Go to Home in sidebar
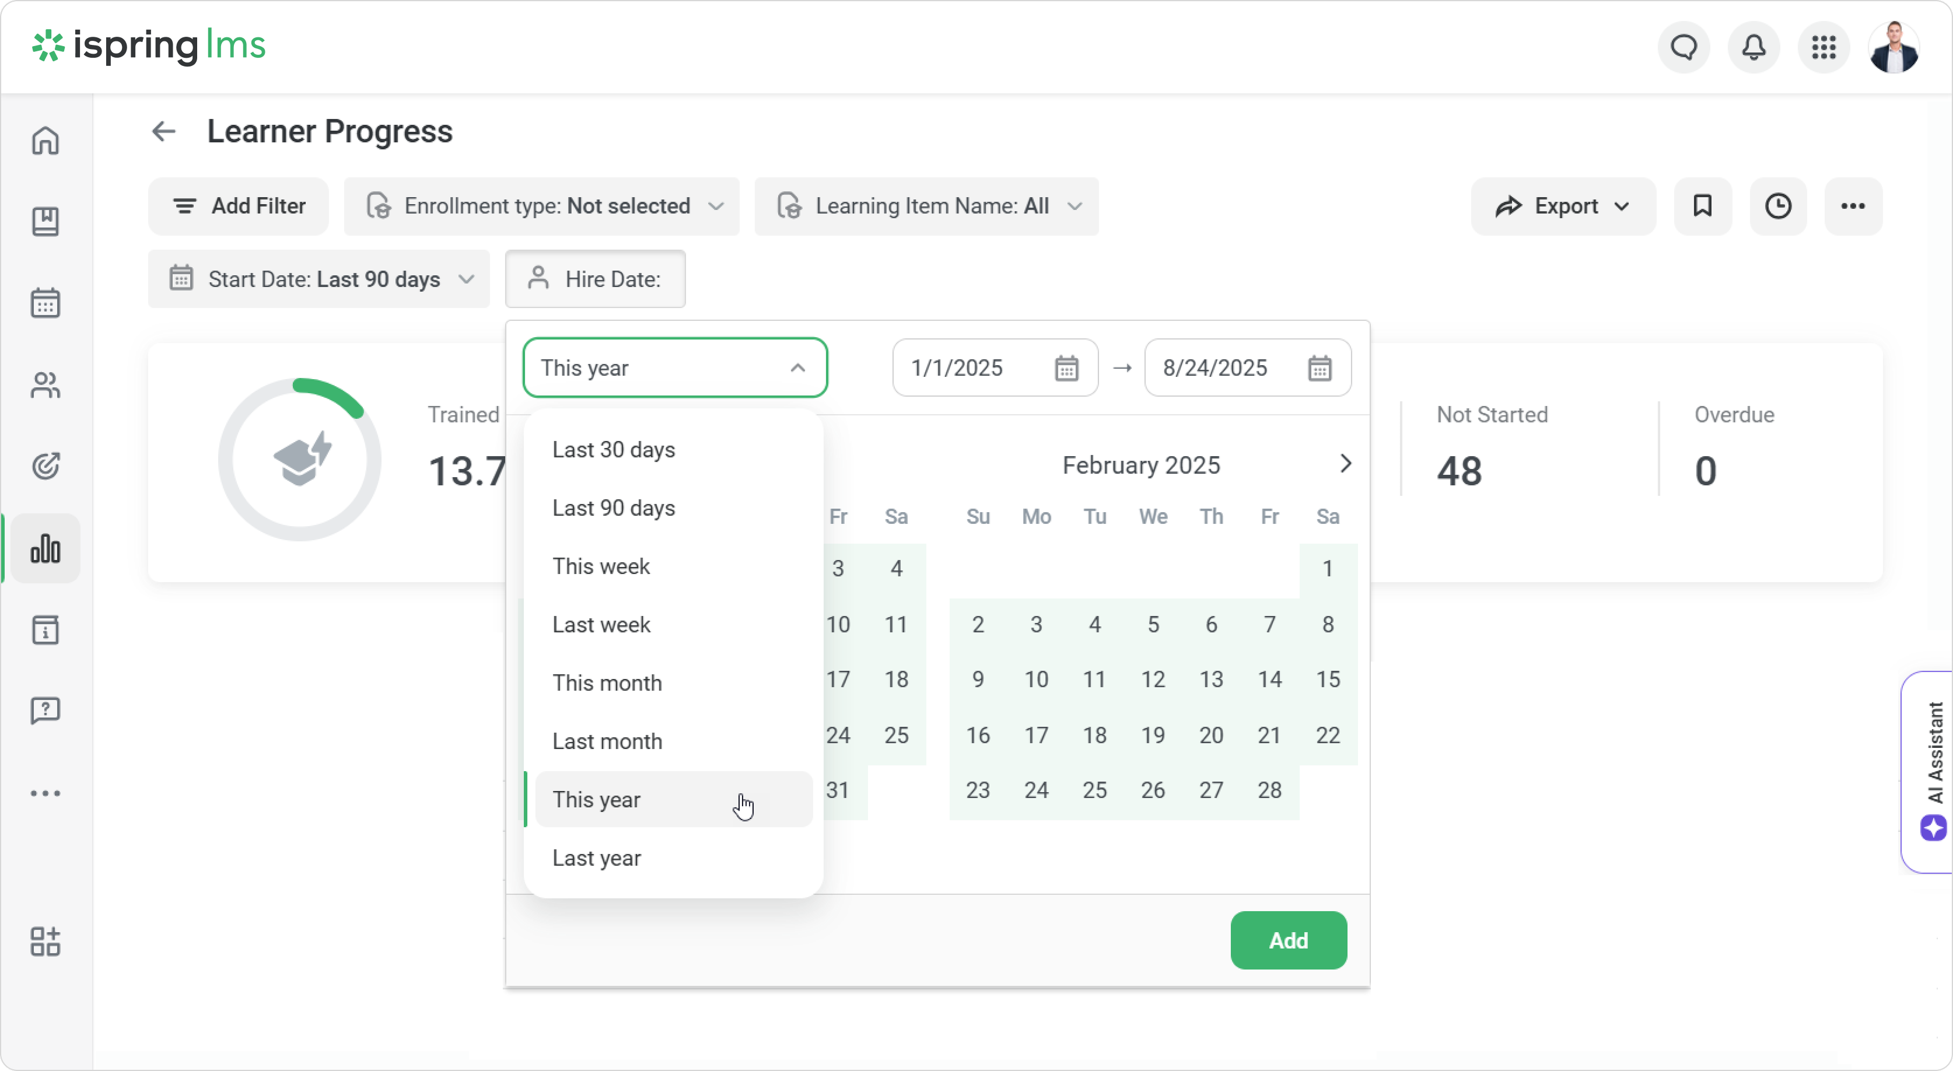1953x1071 pixels. [45, 140]
